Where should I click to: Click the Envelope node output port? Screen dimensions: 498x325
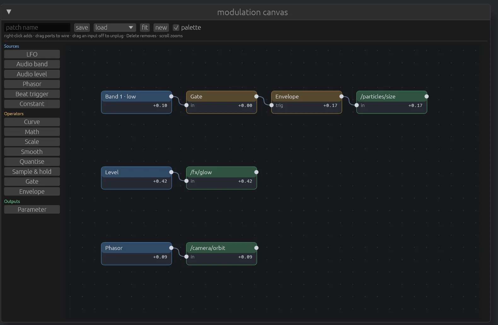click(x=341, y=96)
